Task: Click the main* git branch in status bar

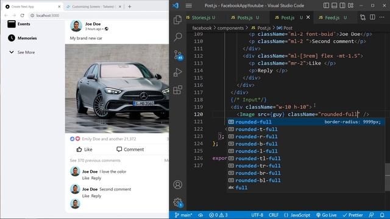Action: coord(183,215)
